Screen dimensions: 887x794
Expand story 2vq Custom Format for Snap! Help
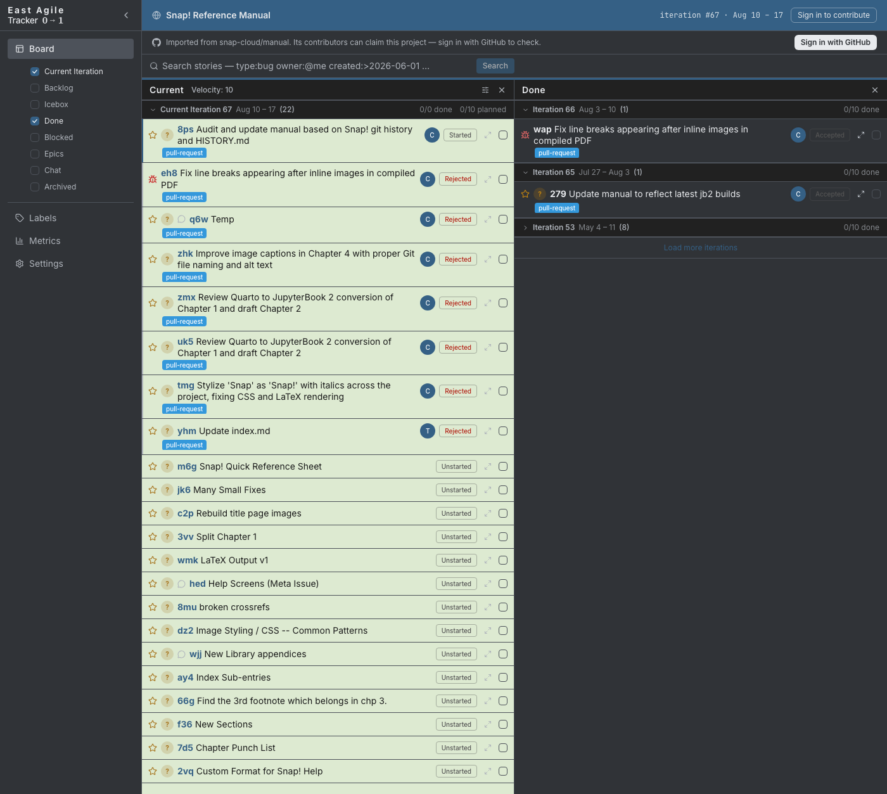point(488,771)
